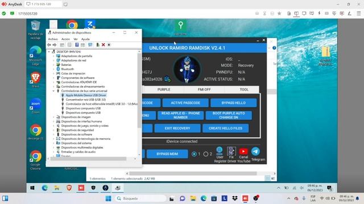Click the scan for hardware changes monitor icon
Screen dimensions: 364x204
tap(90, 45)
